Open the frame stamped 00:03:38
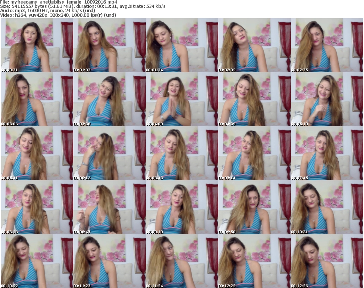 coord(109,99)
